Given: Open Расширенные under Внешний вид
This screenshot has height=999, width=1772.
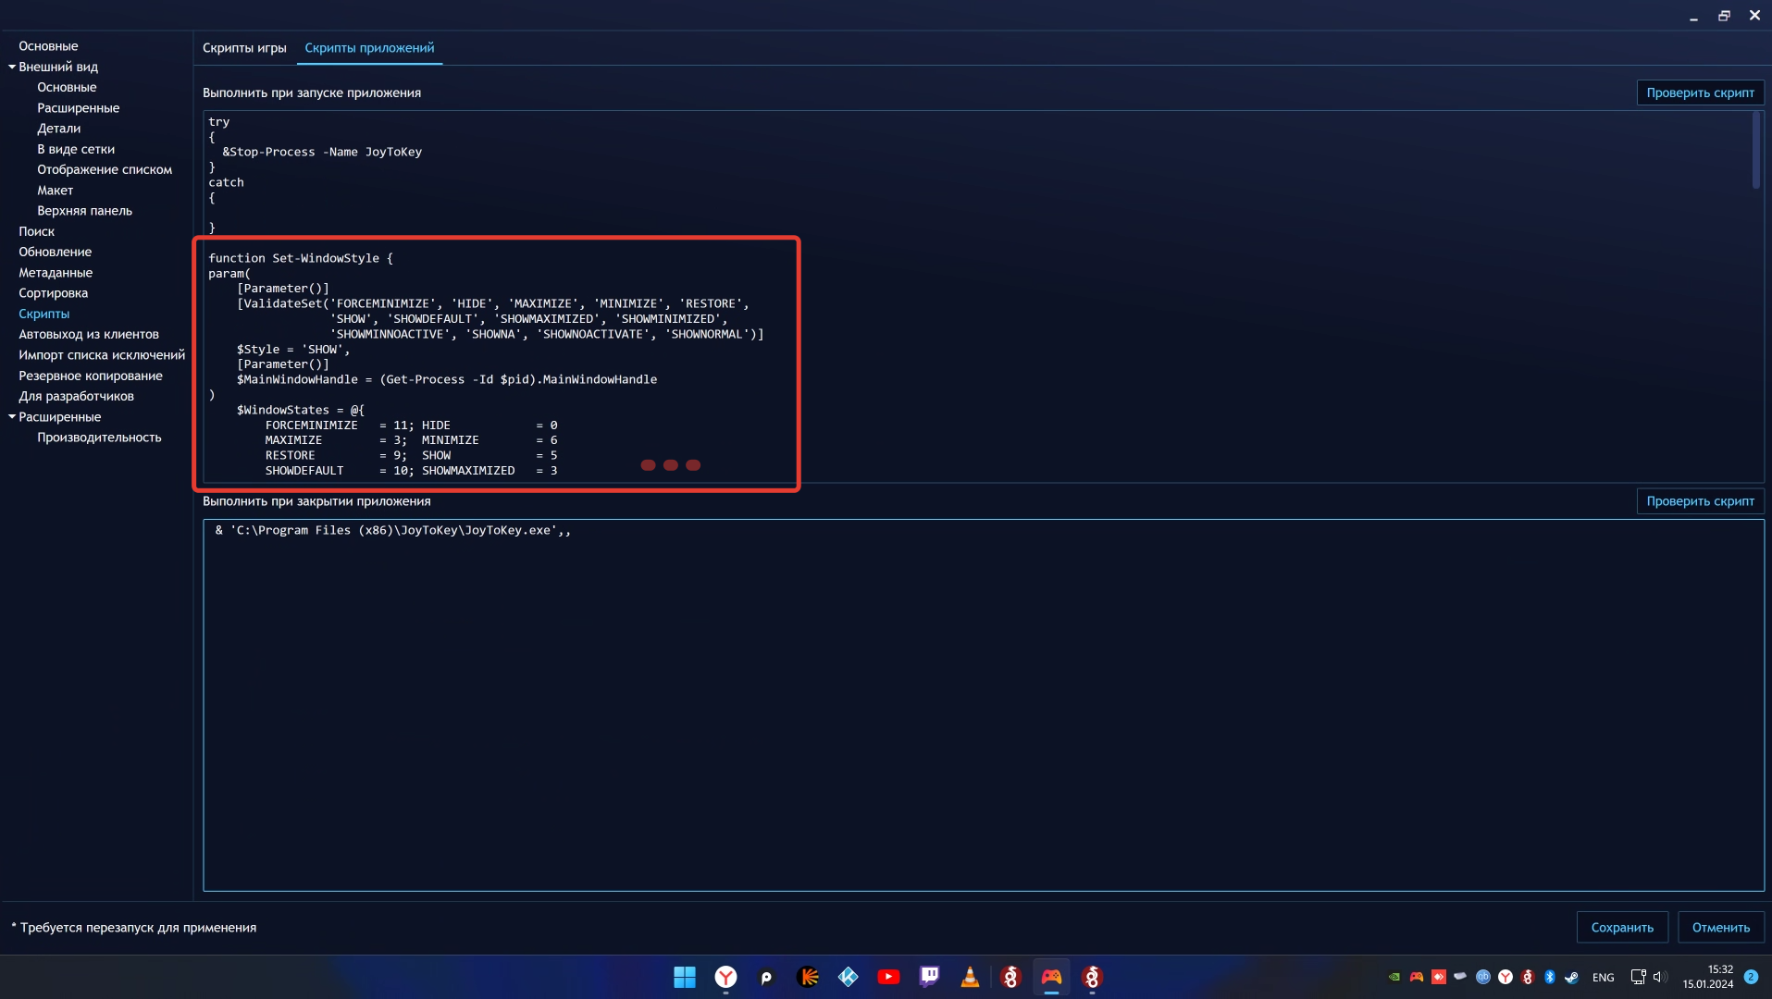Looking at the screenshot, I should pyautogui.click(x=78, y=108).
